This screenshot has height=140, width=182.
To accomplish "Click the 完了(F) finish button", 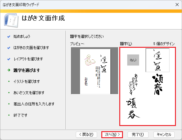I will point(138,135).
